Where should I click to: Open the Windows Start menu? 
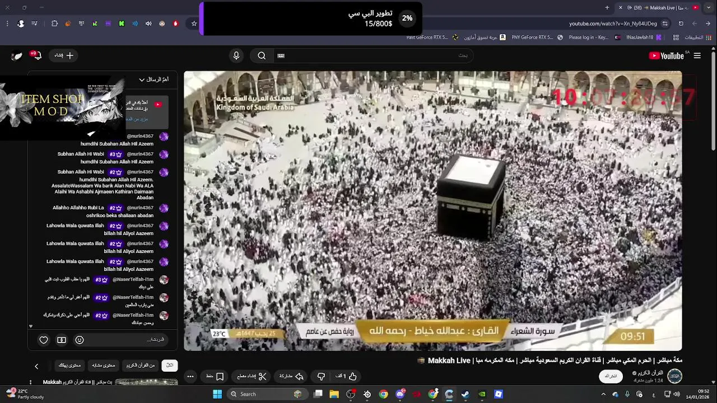coord(217,394)
